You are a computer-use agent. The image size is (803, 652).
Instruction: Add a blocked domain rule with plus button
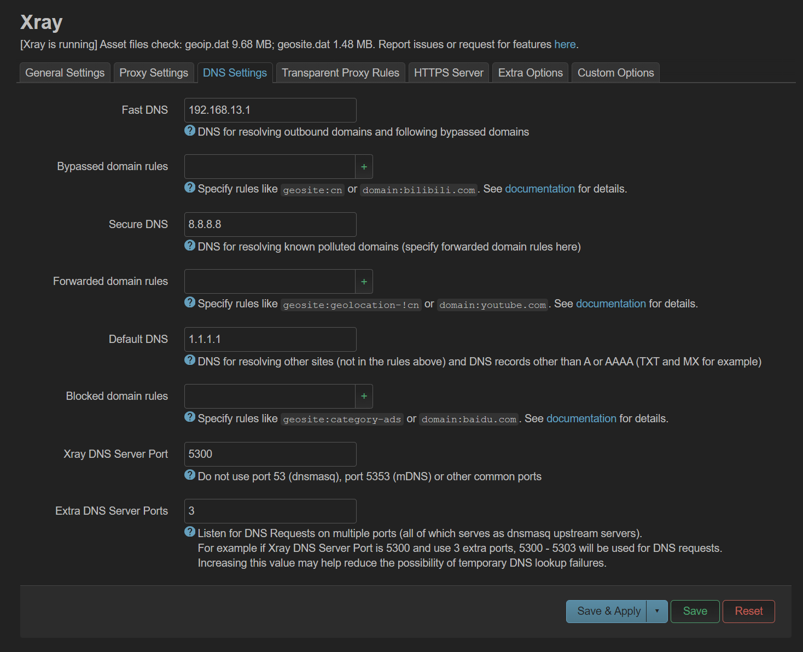tap(364, 397)
